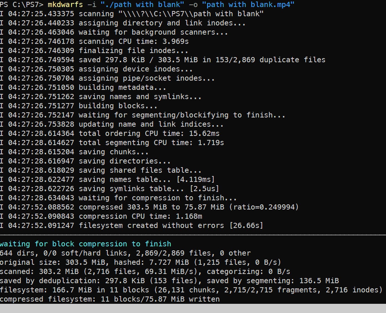The height and width of the screenshot is (313, 386).
Task: Click the PS C:\PS7> prompt text
Action: click(x=22, y=4)
